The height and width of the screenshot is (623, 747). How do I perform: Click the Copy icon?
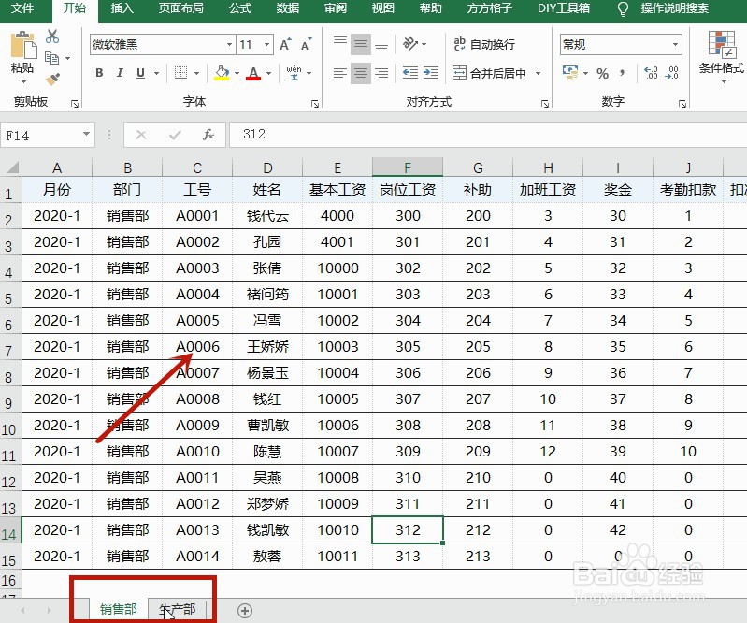coord(52,58)
